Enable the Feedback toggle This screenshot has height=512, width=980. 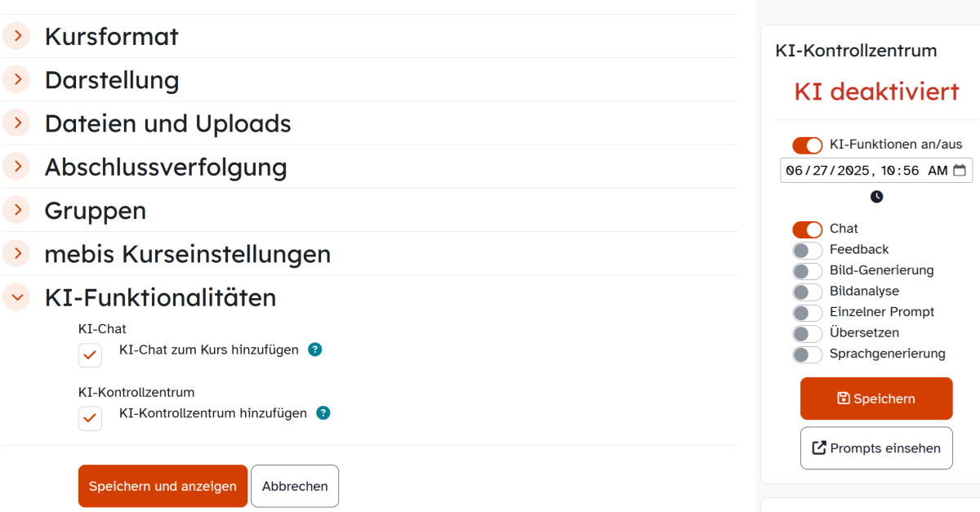pyautogui.click(x=807, y=251)
